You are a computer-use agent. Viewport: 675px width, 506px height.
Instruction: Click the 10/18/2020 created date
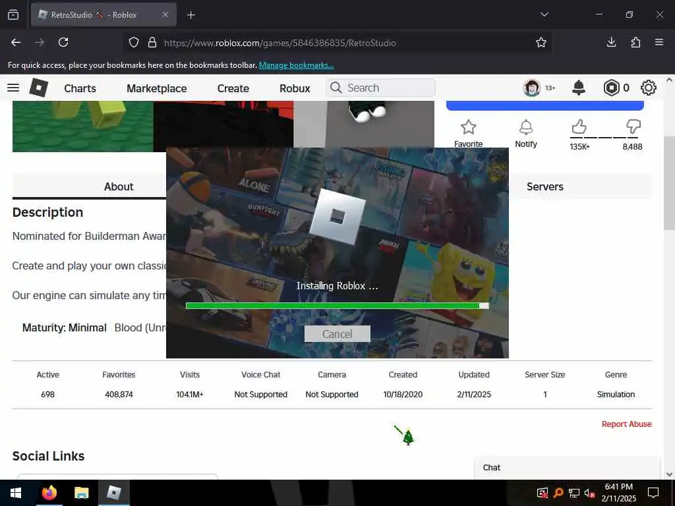(403, 395)
